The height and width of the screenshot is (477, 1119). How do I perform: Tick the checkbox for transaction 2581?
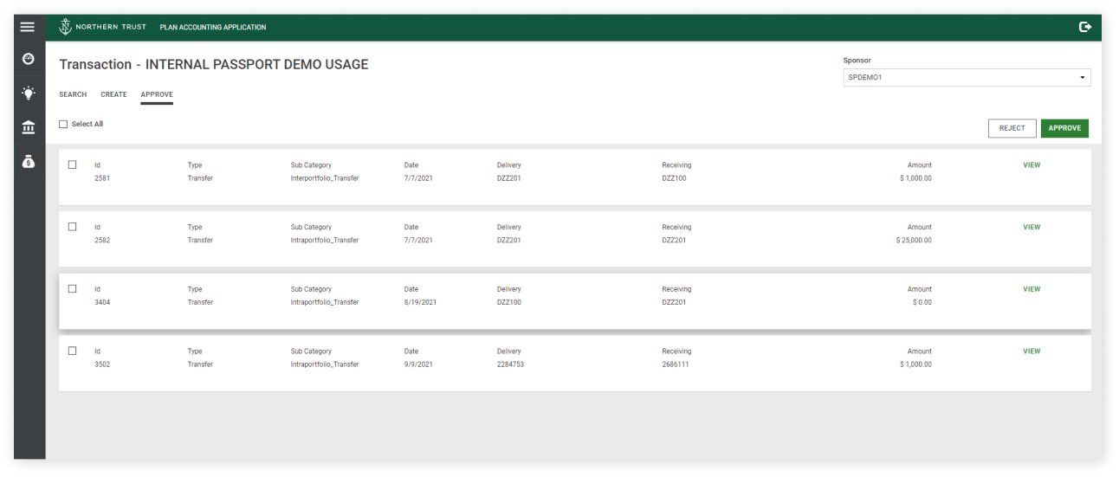click(x=73, y=165)
